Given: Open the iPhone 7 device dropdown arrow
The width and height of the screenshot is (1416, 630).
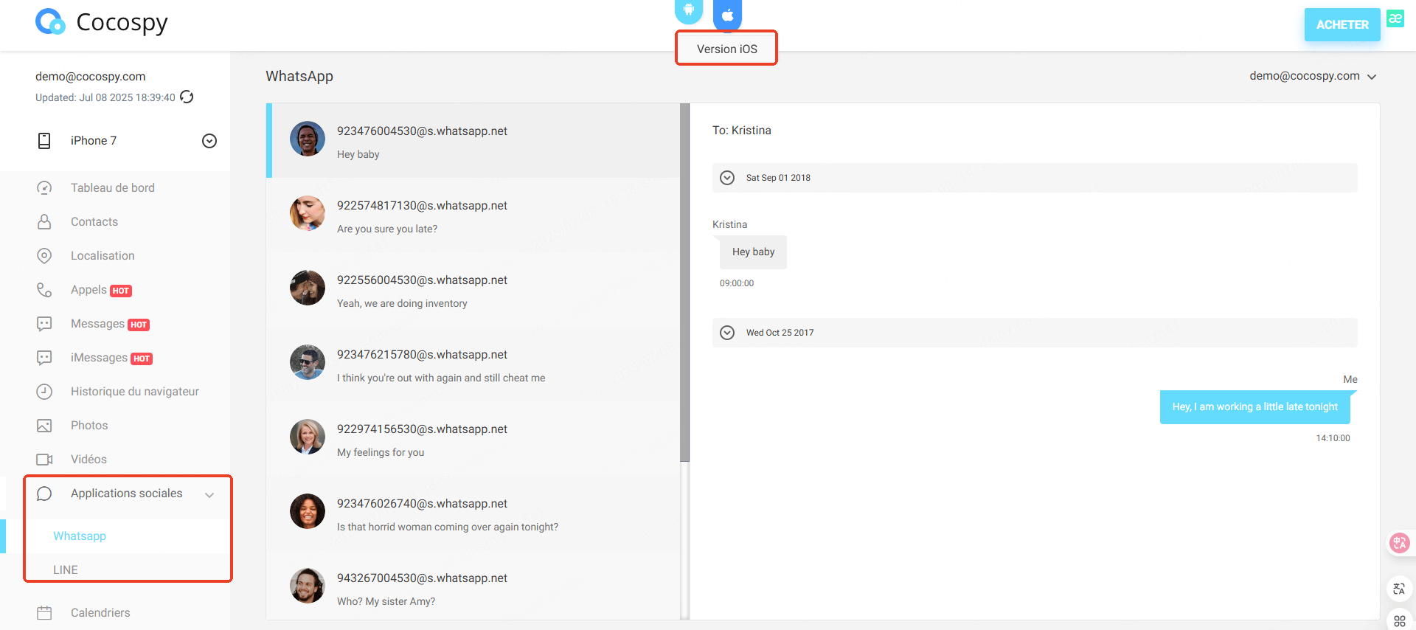Looking at the screenshot, I should pos(209,141).
